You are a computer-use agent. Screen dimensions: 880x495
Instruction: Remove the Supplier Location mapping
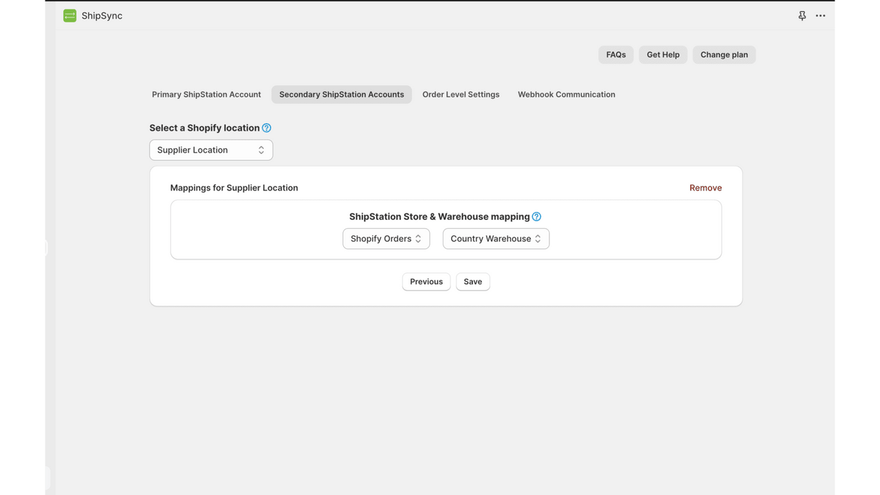click(705, 188)
